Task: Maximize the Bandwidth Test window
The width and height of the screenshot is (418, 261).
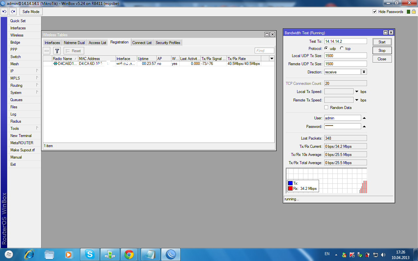Action: [x=385, y=33]
